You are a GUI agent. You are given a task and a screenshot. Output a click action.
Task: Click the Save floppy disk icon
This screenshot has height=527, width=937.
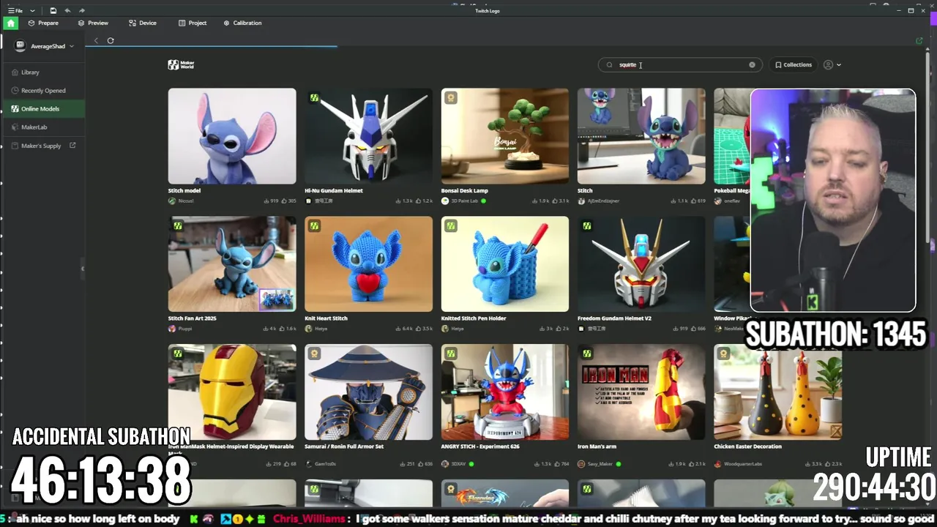(53, 11)
